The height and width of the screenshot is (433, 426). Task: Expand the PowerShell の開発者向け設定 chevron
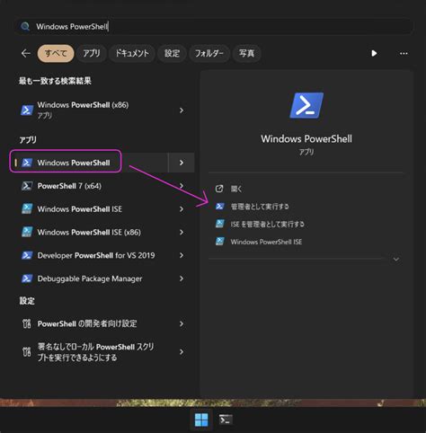182,323
